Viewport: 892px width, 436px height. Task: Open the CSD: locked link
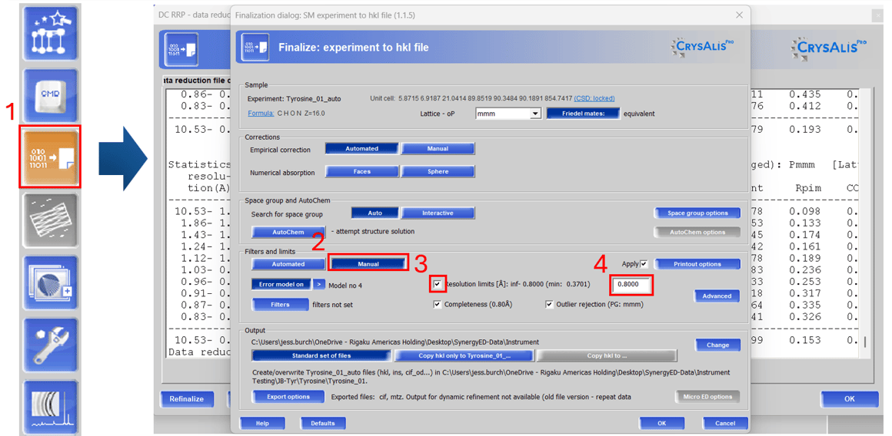[594, 98]
